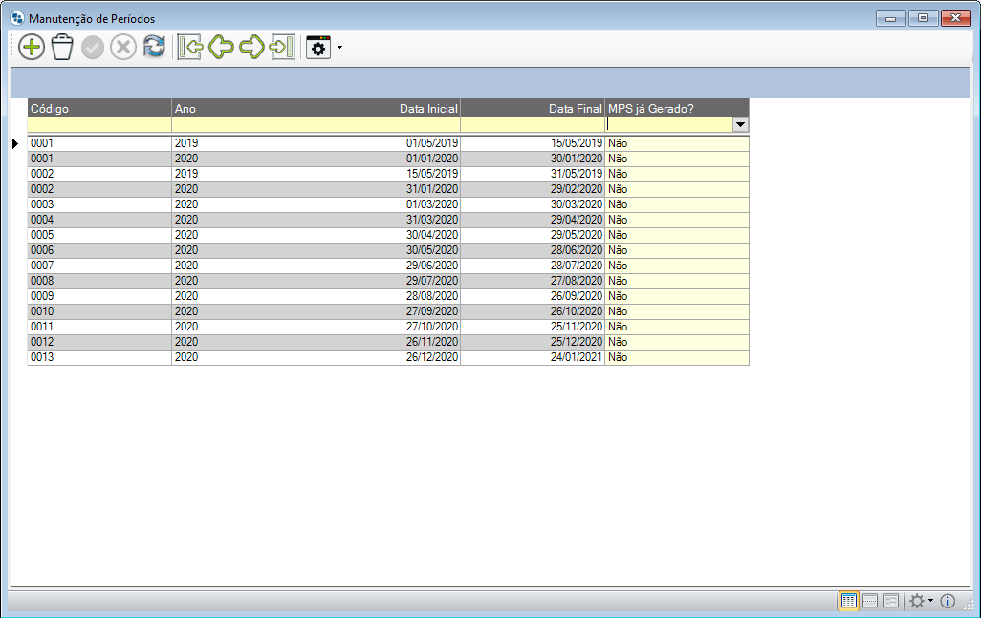Sort by the Código column header
981x618 pixels.
(99, 108)
